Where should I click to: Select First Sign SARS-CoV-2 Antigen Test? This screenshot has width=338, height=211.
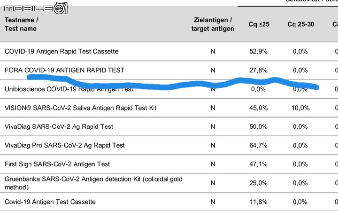click(57, 164)
